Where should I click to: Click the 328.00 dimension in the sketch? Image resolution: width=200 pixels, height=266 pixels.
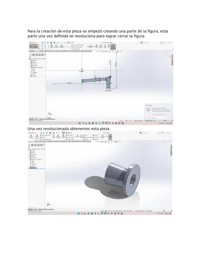tap(69, 83)
